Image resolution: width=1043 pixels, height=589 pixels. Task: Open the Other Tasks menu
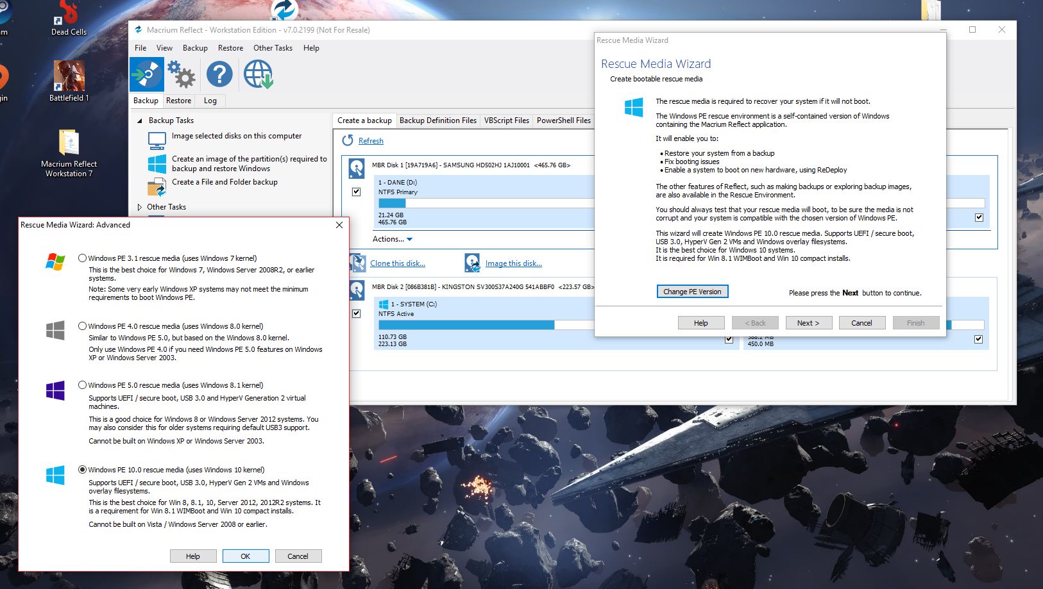click(273, 48)
